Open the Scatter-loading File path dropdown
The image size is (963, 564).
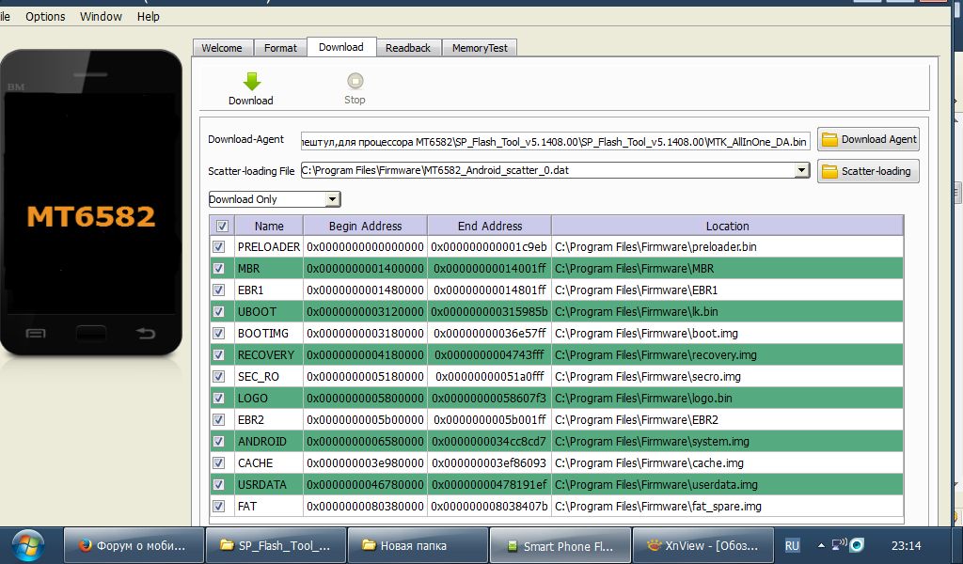801,170
